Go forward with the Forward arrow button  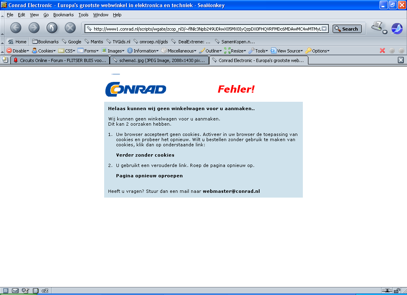point(34,28)
